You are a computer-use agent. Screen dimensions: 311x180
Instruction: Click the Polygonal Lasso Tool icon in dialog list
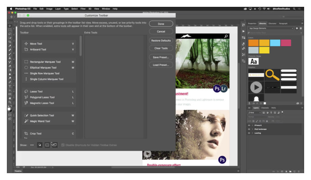click(26, 97)
